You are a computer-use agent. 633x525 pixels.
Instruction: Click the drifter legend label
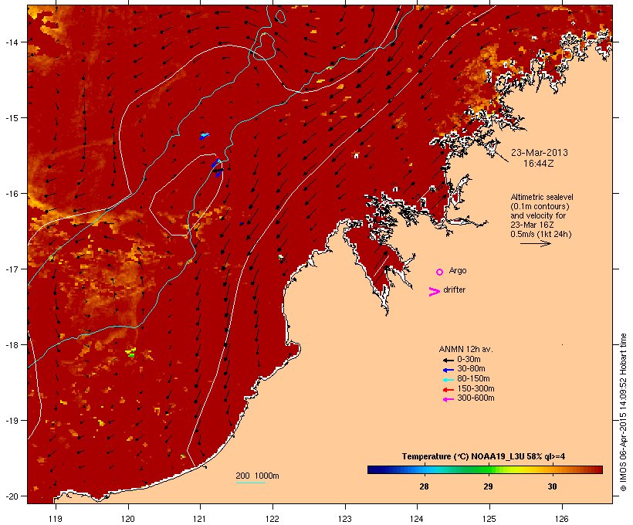tap(454, 290)
